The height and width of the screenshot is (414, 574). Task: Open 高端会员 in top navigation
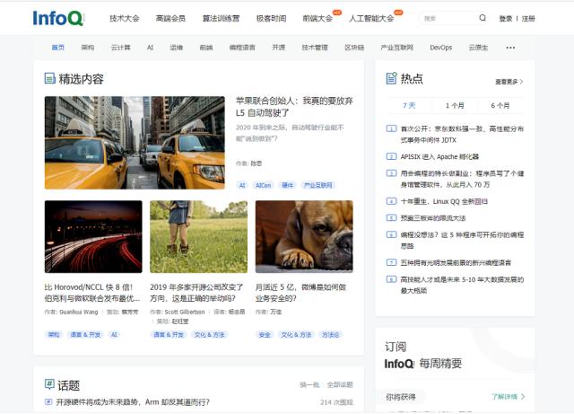[x=170, y=18]
